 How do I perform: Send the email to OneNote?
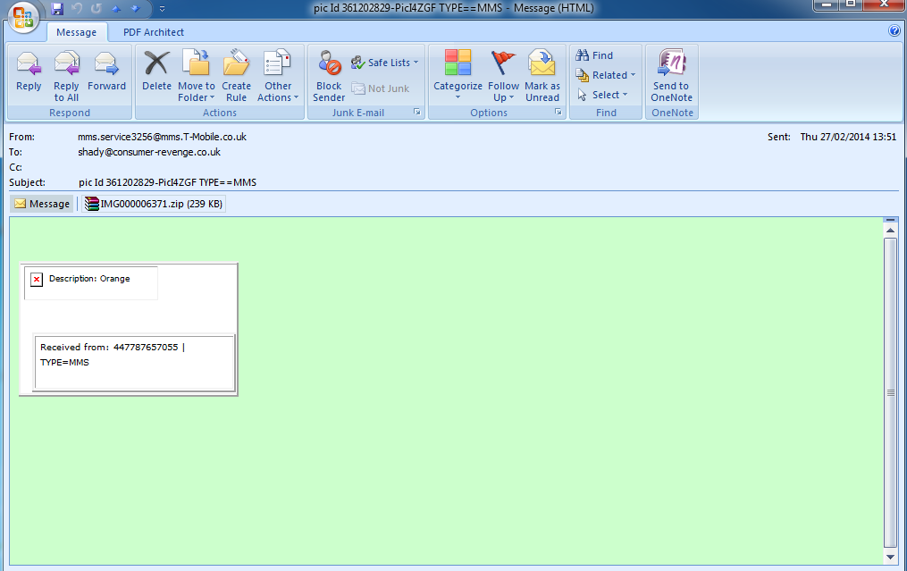(671, 64)
